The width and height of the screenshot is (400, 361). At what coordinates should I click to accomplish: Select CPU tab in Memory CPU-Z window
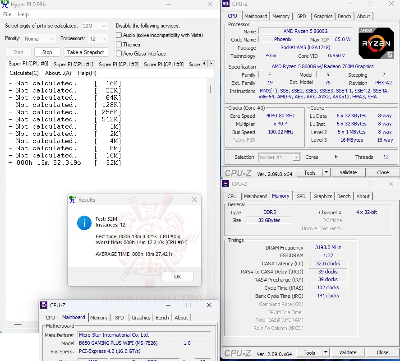(x=232, y=196)
